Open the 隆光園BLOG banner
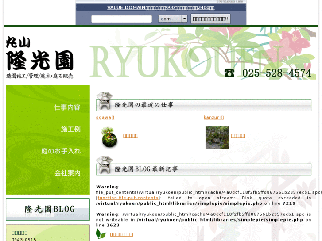The width and height of the screenshot is (322, 241). pyautogui.click(x=48, y=210)
